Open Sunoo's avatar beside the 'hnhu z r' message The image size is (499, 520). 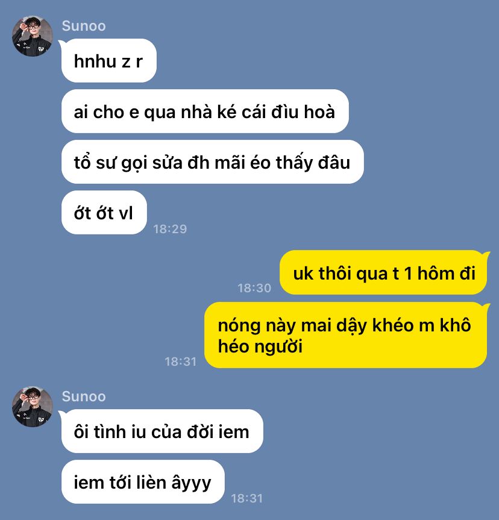[x=33, y=36]
